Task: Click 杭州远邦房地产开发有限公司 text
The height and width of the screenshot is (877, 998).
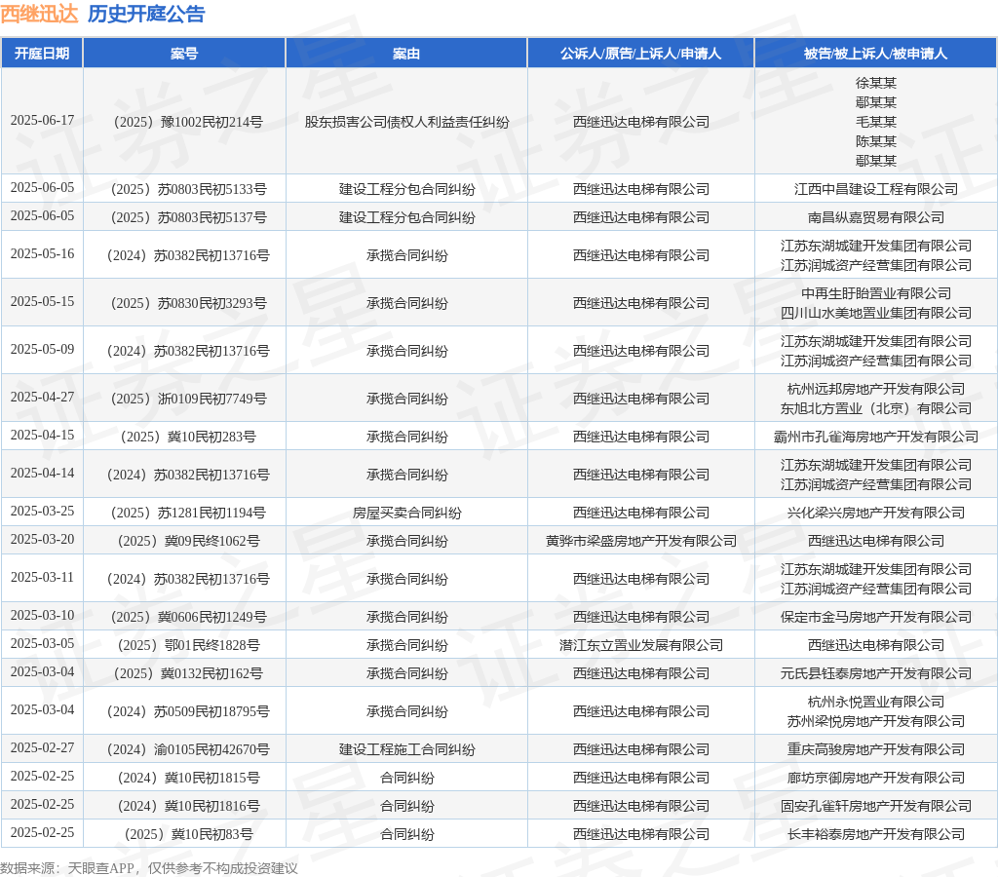Action: point(876,389)
